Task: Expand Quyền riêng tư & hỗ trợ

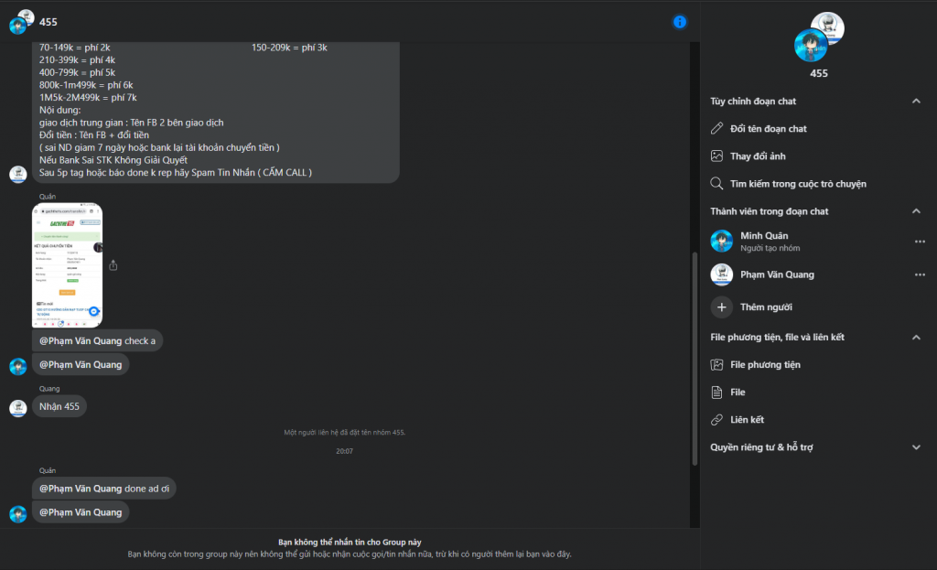Action: (916, 447)
